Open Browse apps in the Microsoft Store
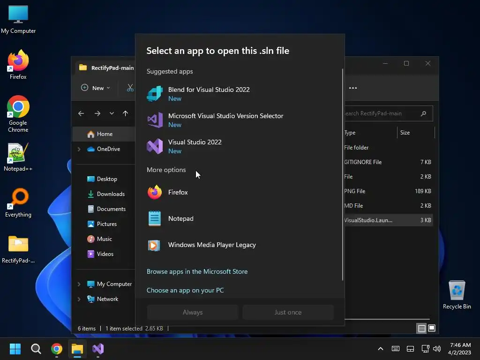Image resolution: width=480 pixels, height=360 pixels. (x=197, y=271)
